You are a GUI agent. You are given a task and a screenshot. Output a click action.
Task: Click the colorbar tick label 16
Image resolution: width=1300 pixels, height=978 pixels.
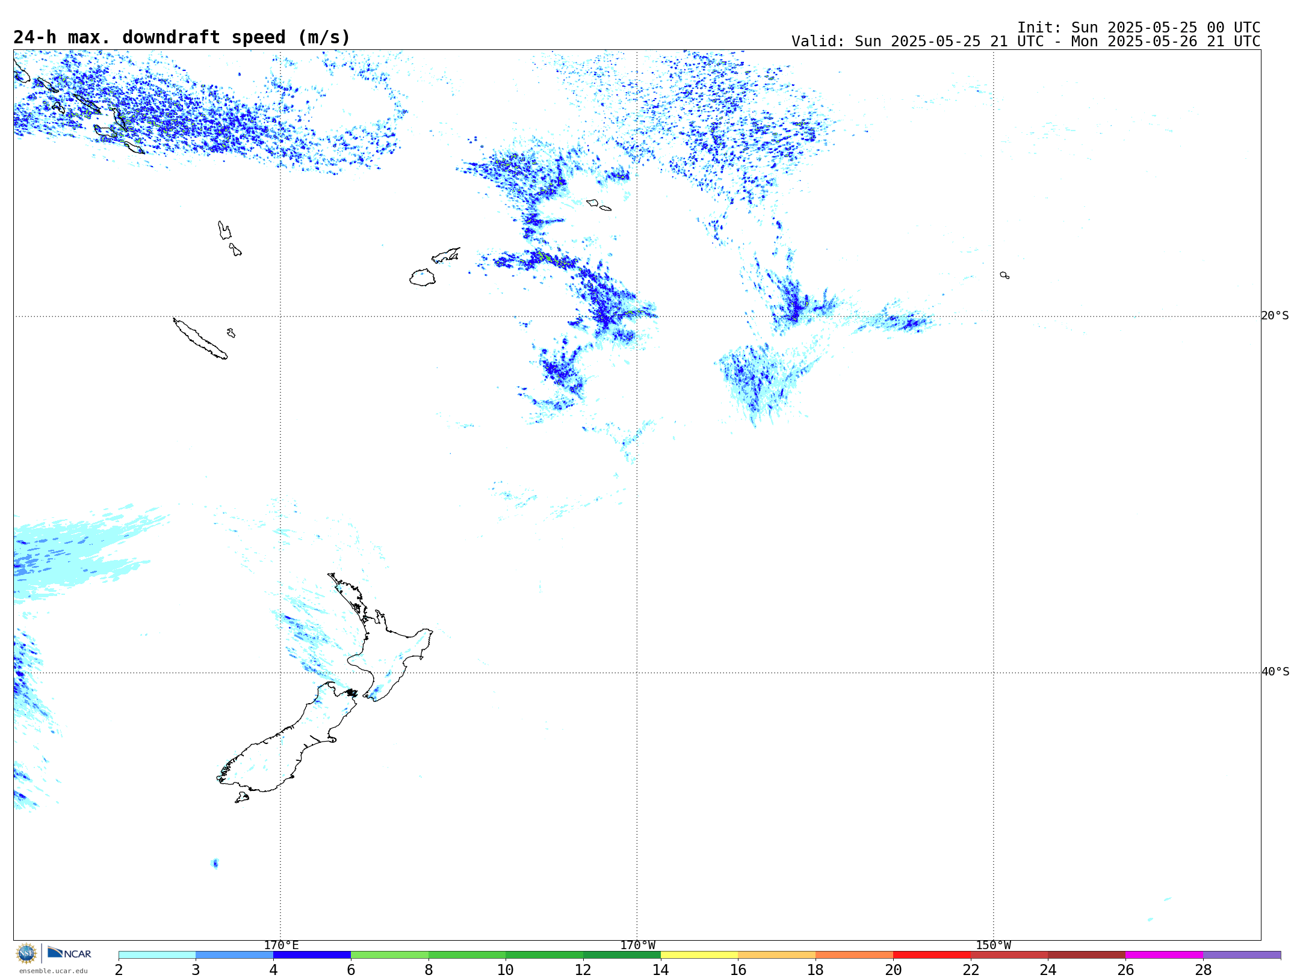pos(738,970)
